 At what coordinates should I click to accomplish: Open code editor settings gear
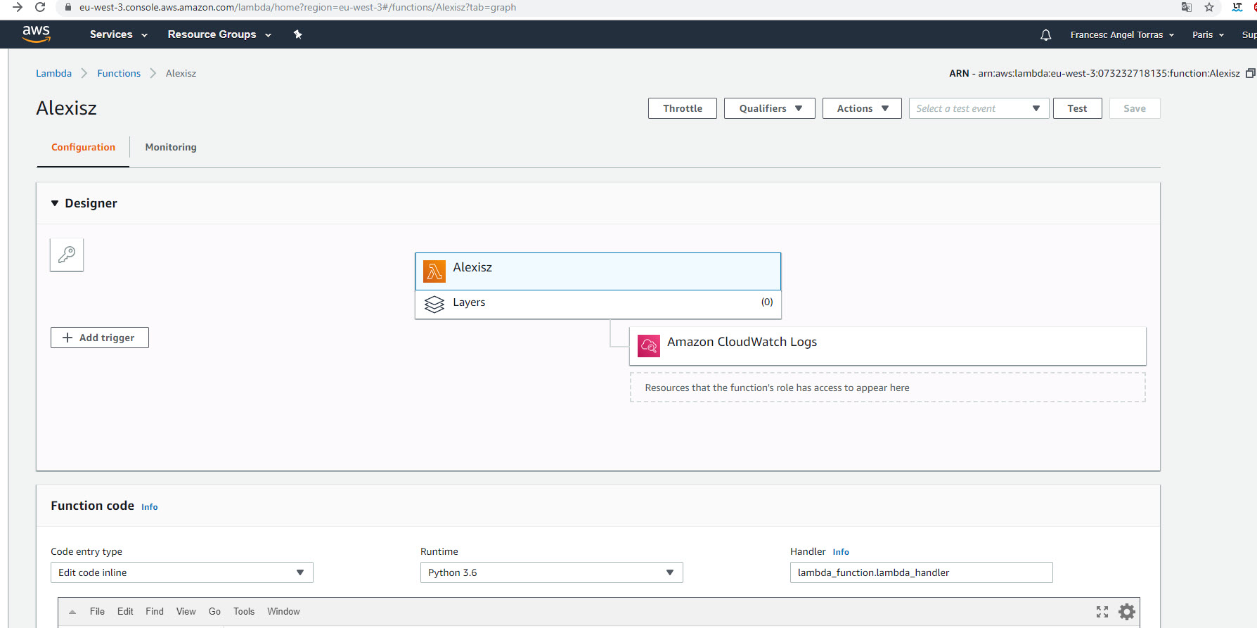1127,612
